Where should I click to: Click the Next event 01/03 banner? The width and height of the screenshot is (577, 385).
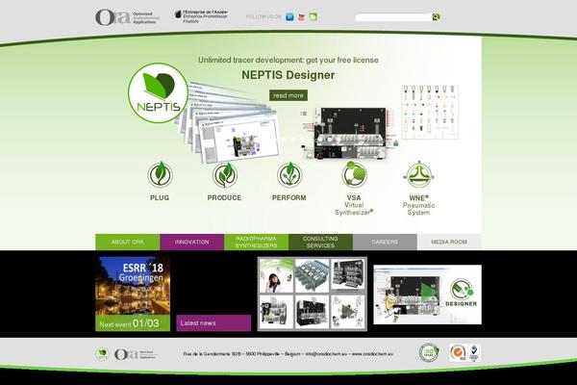(x=133, y=323)
